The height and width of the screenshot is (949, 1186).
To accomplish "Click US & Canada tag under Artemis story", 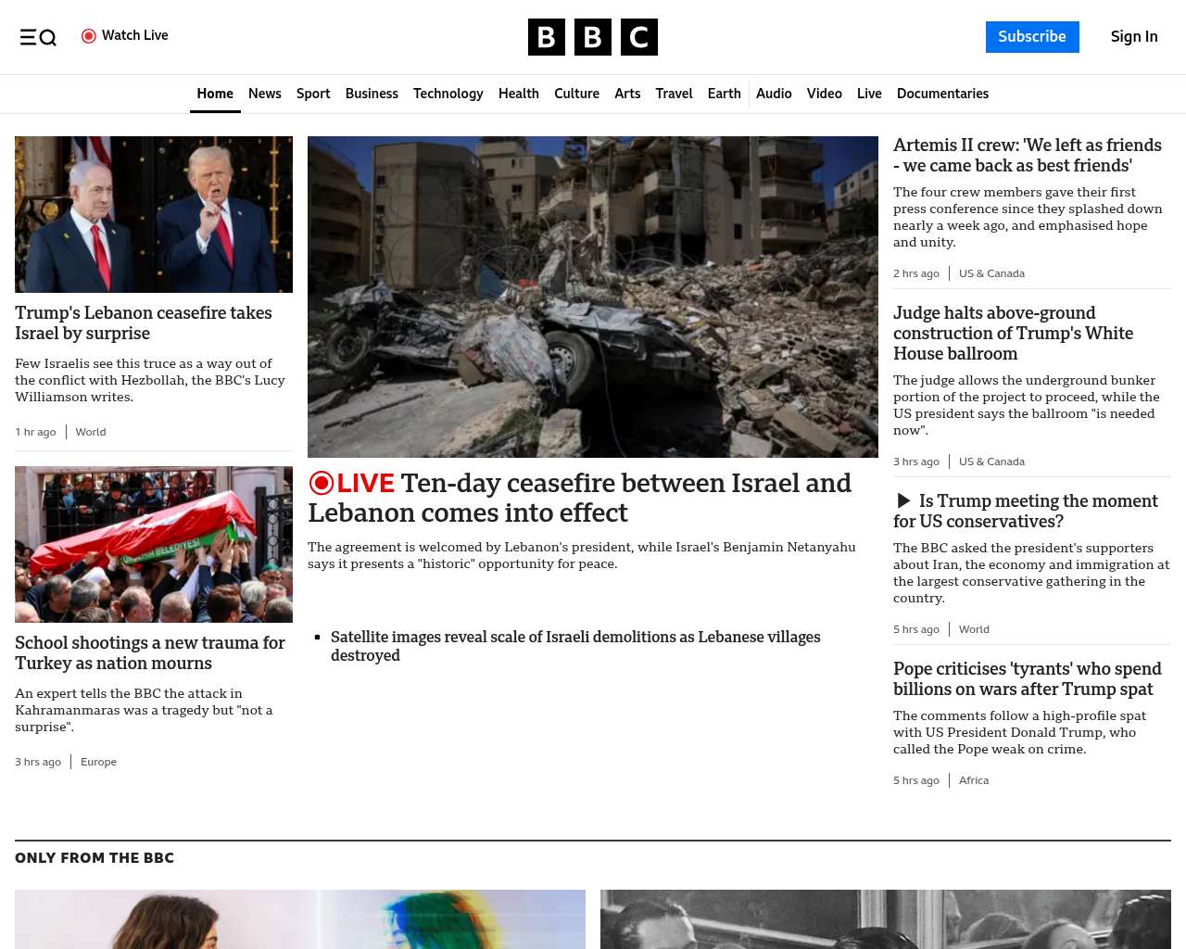I will (x=991, y=273).
